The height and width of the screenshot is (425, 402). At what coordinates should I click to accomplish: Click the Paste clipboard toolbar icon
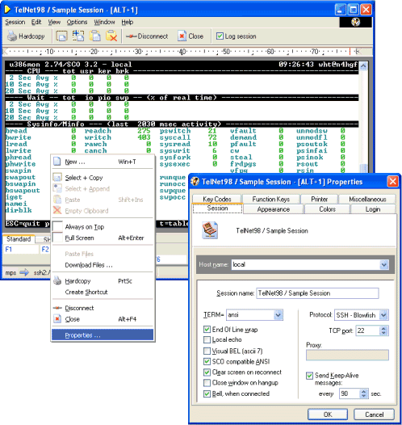[x=95, y=36]
